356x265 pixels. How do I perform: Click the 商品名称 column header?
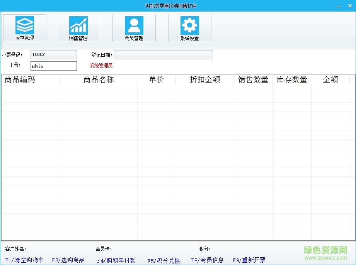pyautogui.click(x=98, y=80)
